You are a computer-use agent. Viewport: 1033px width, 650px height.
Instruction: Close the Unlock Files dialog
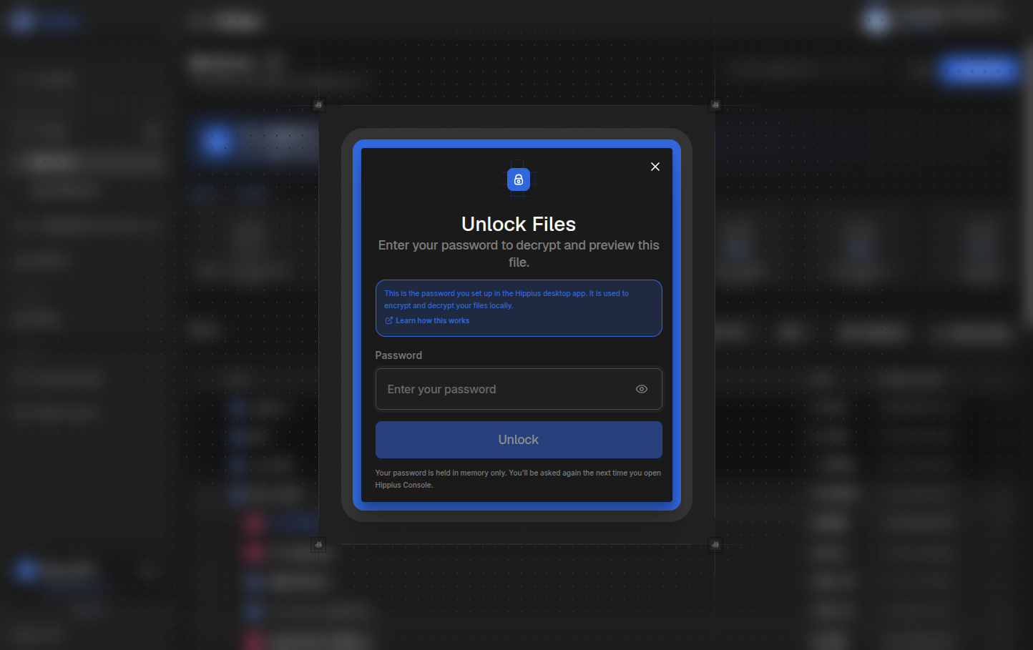tap(655, 167)
